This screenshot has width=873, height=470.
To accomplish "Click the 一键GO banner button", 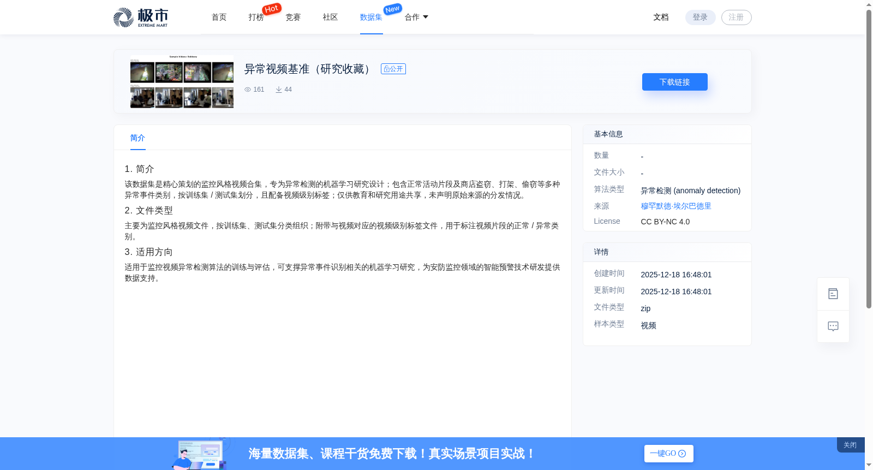I will pos(668,454).
